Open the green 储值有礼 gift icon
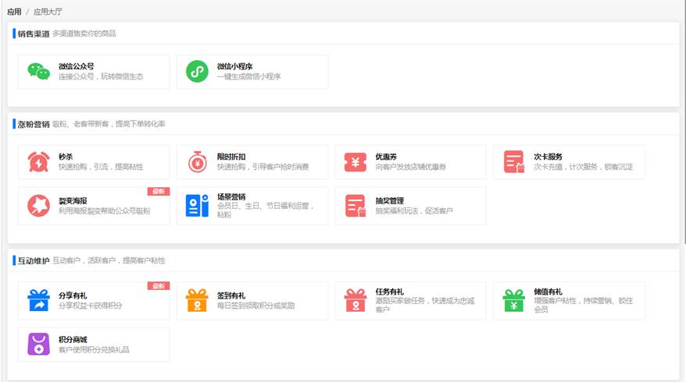The height and width of the screenshot is (382, 686). tap(514, 300)
